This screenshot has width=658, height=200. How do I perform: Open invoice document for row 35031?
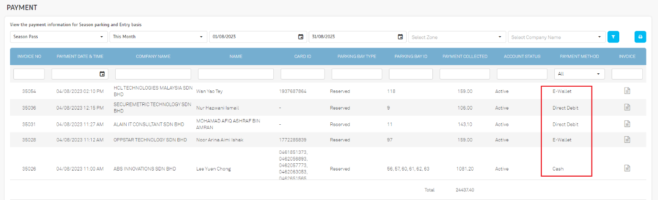pyautogui.click(x=627, y=124)
